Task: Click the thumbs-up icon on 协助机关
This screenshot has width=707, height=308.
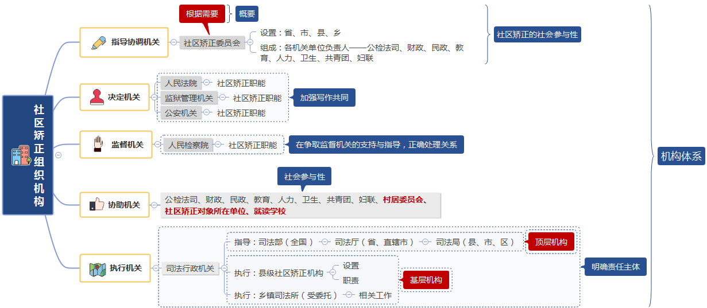Action: pyautogui.click(x=96, y=204)
